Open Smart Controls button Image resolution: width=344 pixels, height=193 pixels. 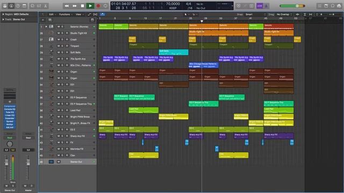[x=32, y=6]
